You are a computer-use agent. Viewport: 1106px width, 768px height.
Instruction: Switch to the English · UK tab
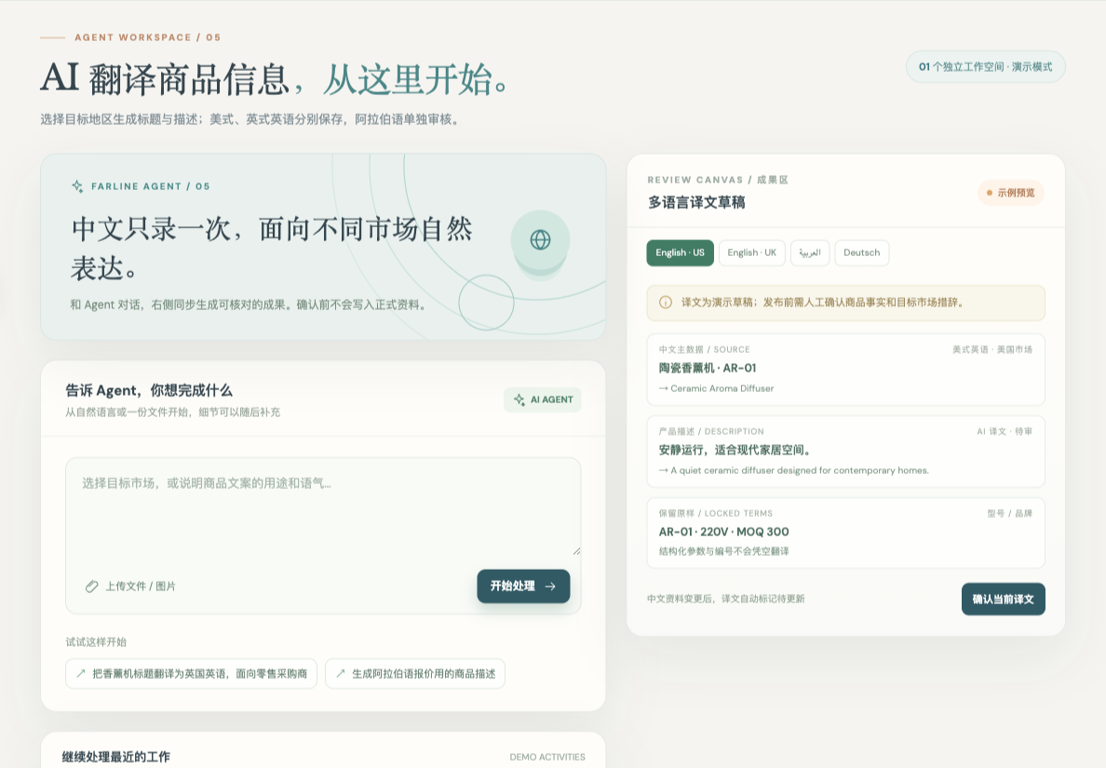(752, 252)
